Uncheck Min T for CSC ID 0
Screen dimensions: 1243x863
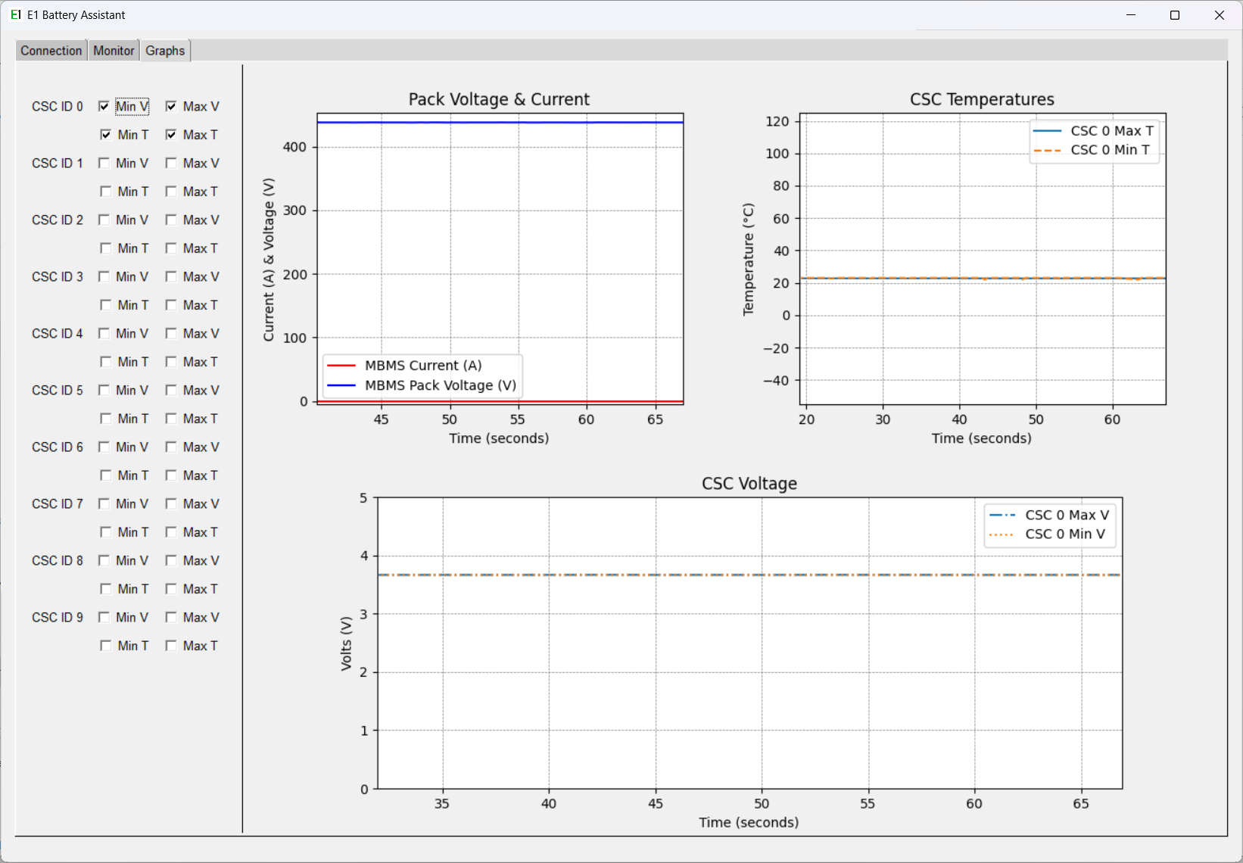pyautogui.click(x=105, y=134)
